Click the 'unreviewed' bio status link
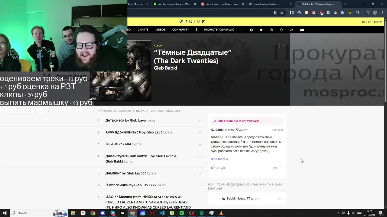 [250, 121]
